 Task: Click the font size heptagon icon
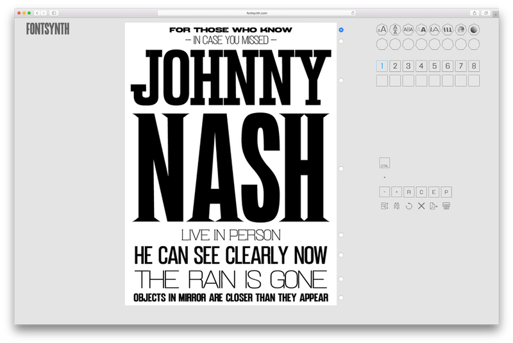(x=381, y=30)
